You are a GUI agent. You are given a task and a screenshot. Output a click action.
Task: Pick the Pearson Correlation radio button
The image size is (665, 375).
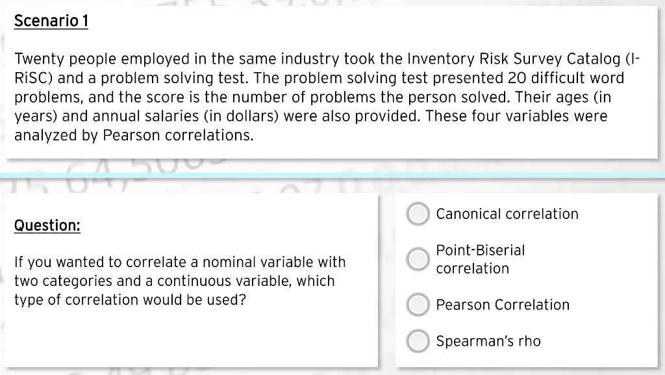pos(418,305)
